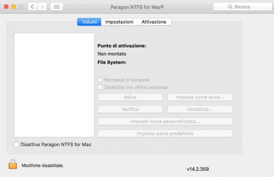Go forward with the right arrow button

pyautogui.click(x=42, y=7)
